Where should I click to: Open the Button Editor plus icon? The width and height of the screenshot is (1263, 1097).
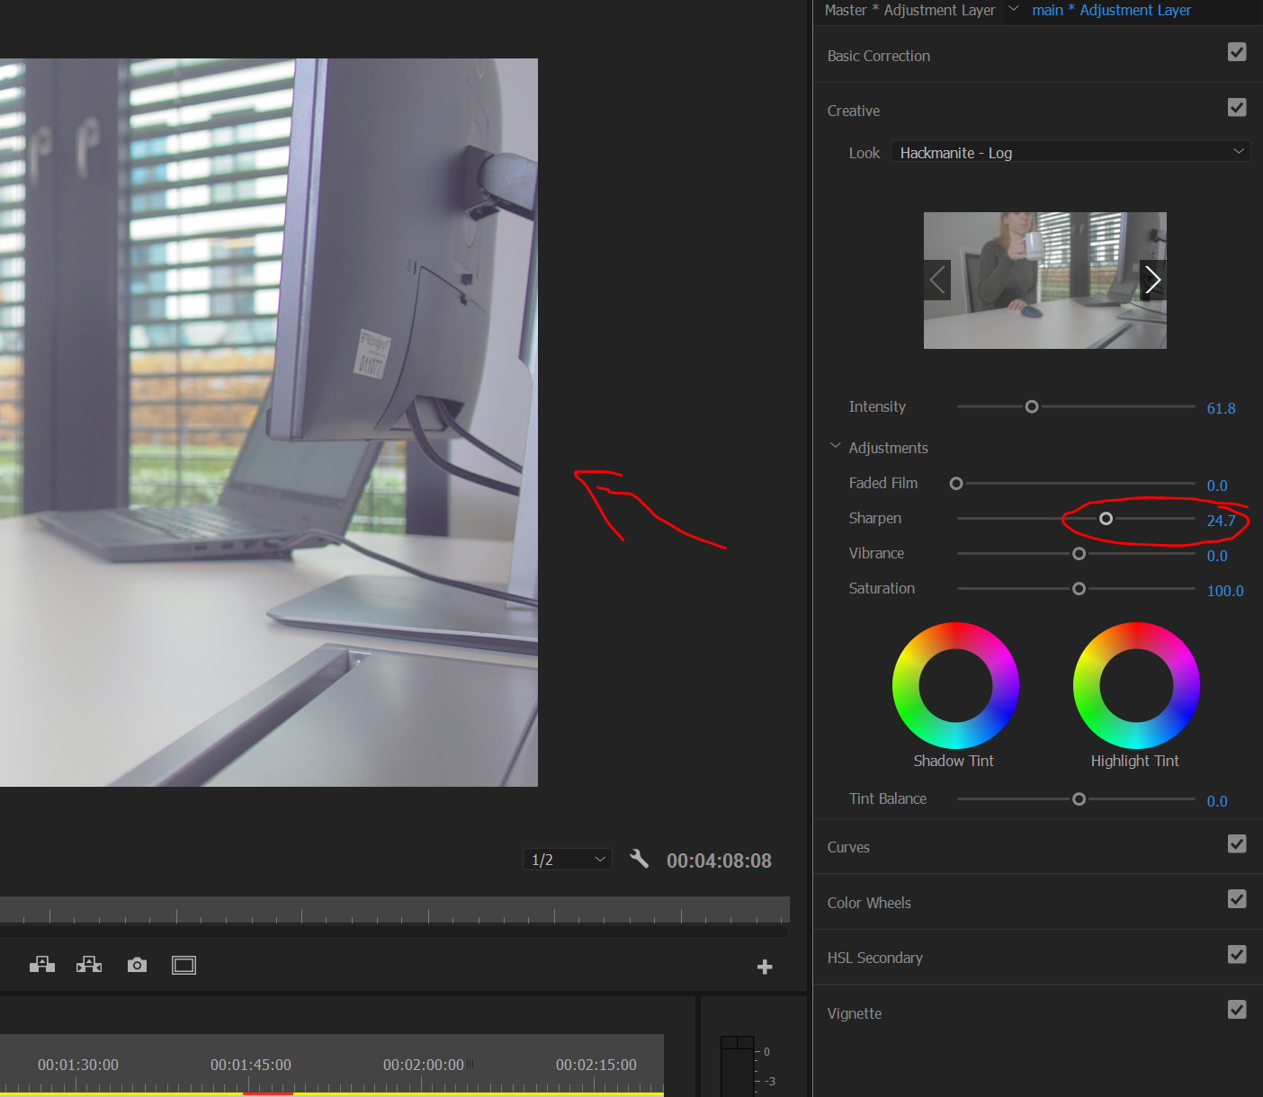pos(765,967)
